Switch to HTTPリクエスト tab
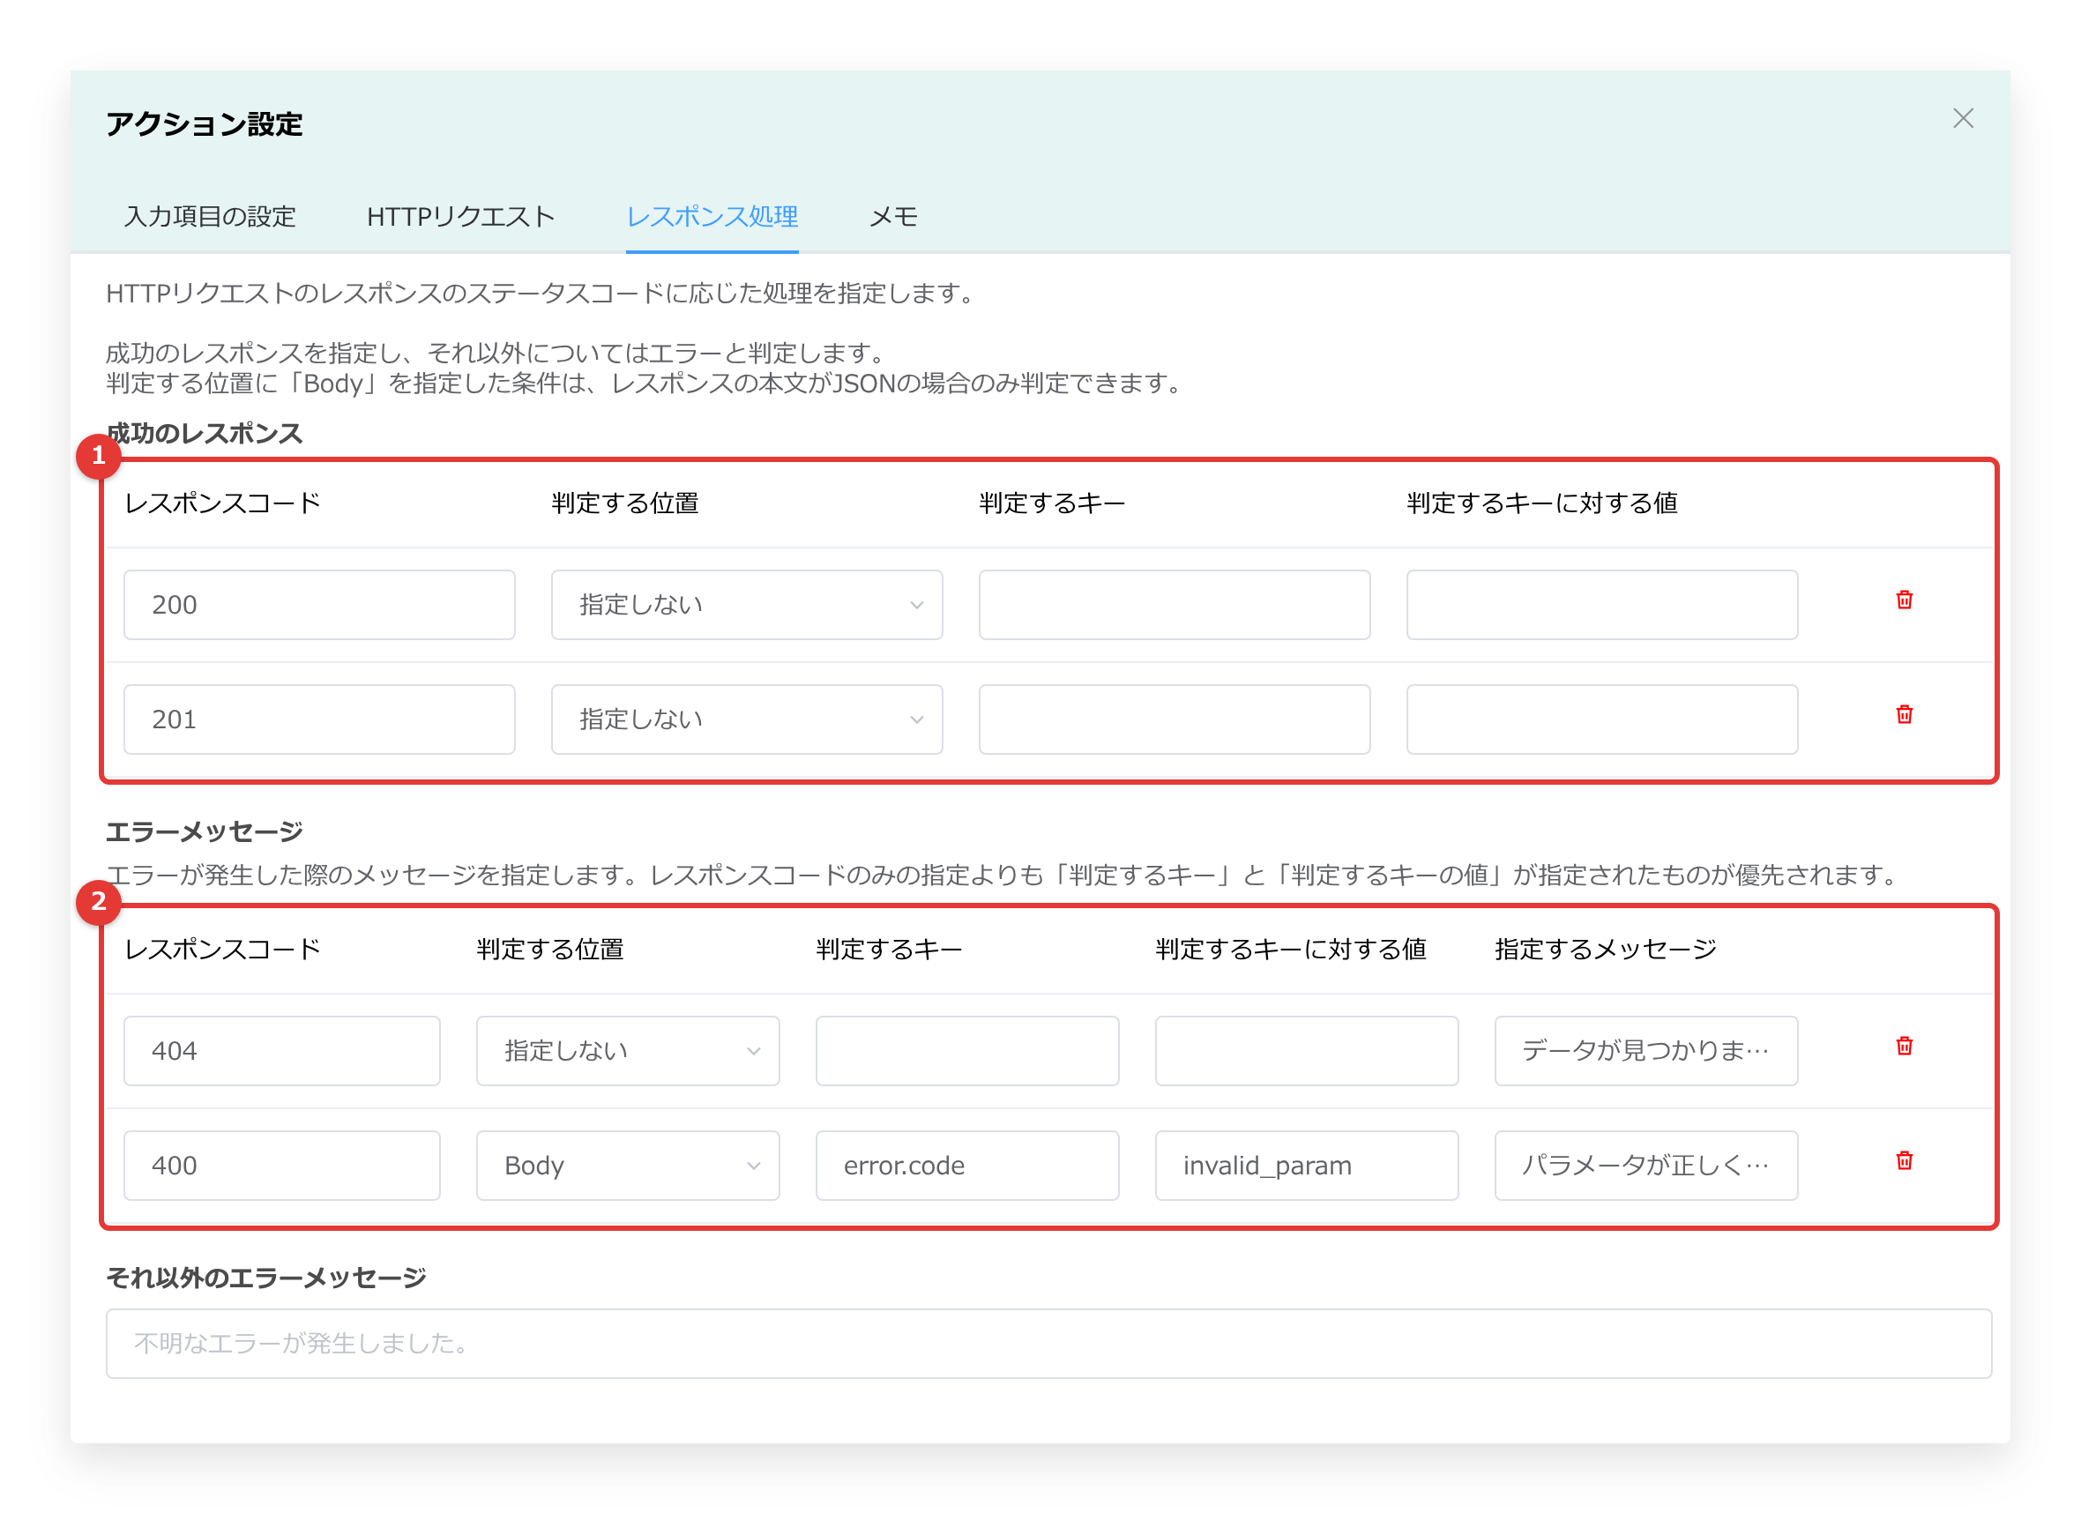The image size is (2081, 1513). 460,217
